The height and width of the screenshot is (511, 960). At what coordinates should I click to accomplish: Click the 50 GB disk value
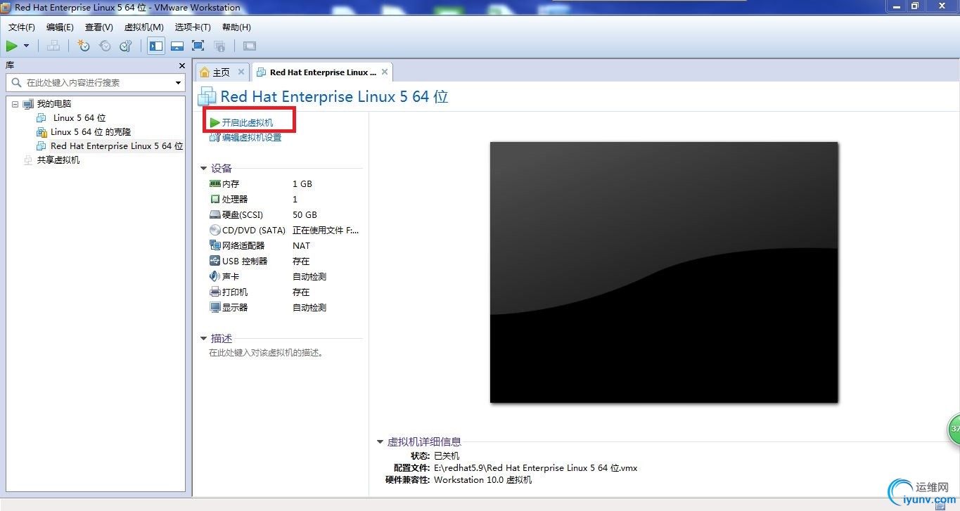[305, 215]
